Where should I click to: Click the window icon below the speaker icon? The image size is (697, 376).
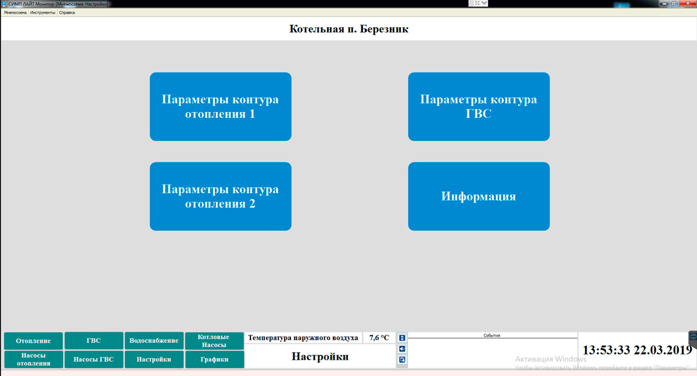[x=403, y=360]
